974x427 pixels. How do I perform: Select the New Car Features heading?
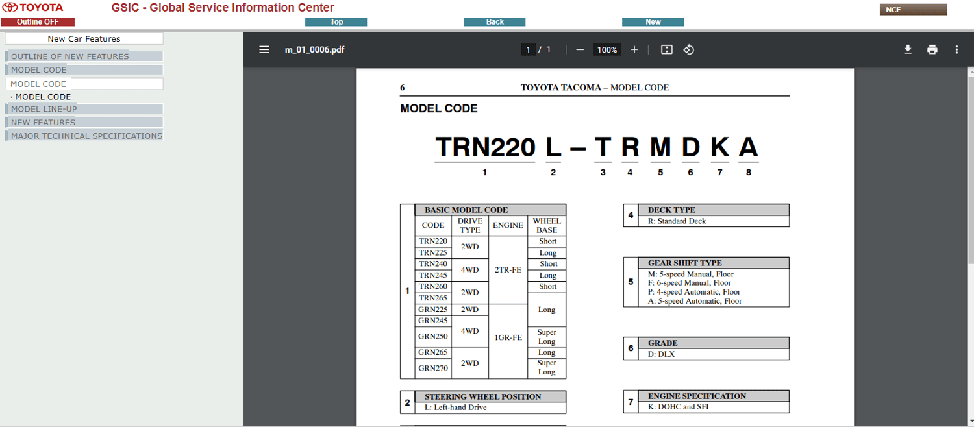coord(84,39)
